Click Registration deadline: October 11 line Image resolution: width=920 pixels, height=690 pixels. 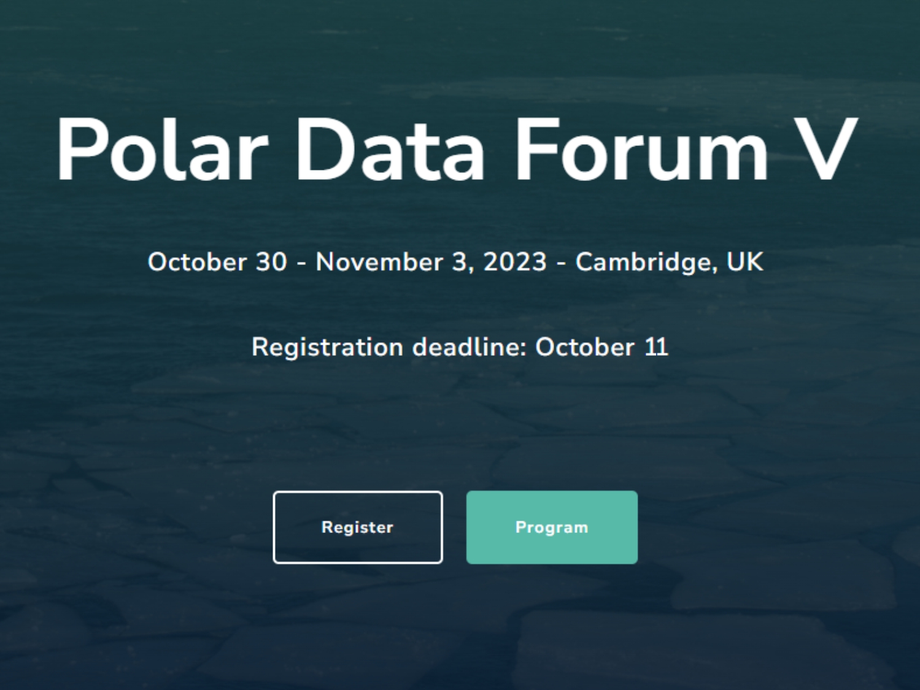tap(460, 348)
